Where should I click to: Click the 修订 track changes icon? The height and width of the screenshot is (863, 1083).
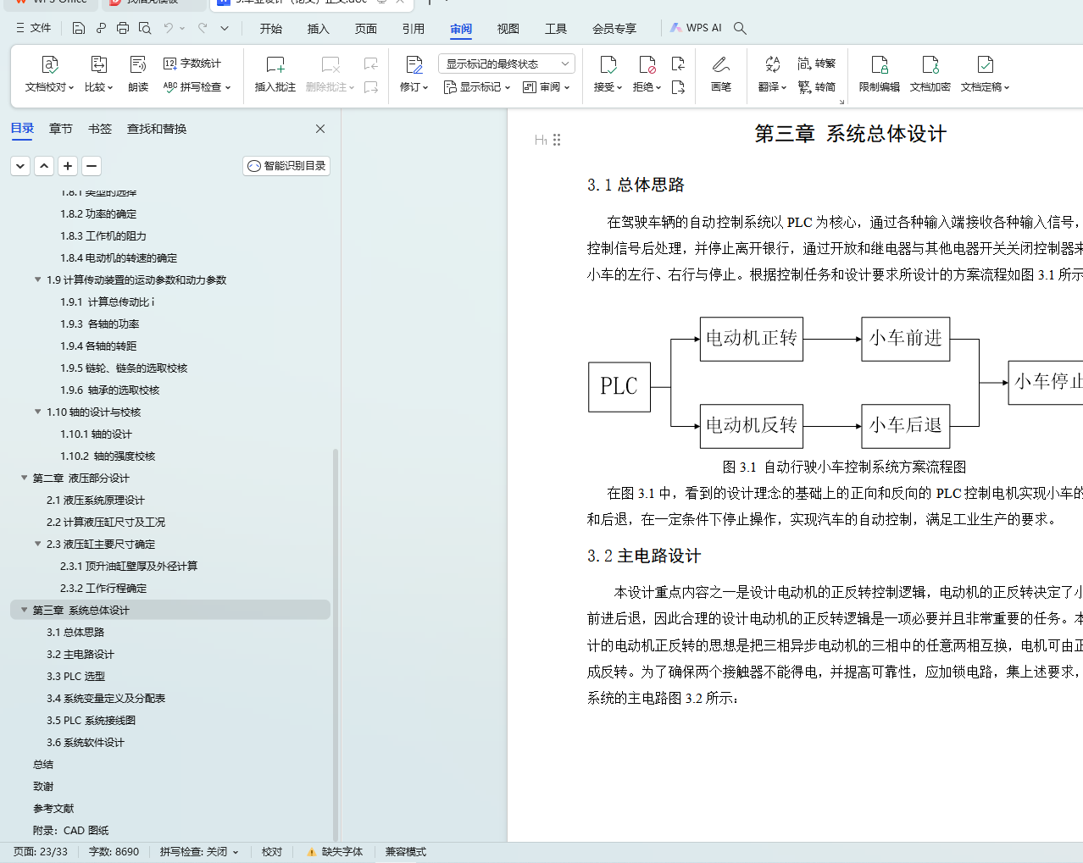(x=414, y=65)
